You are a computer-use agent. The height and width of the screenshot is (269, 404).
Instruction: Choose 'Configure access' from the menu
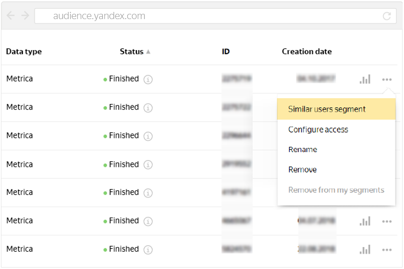click(318, 130)
